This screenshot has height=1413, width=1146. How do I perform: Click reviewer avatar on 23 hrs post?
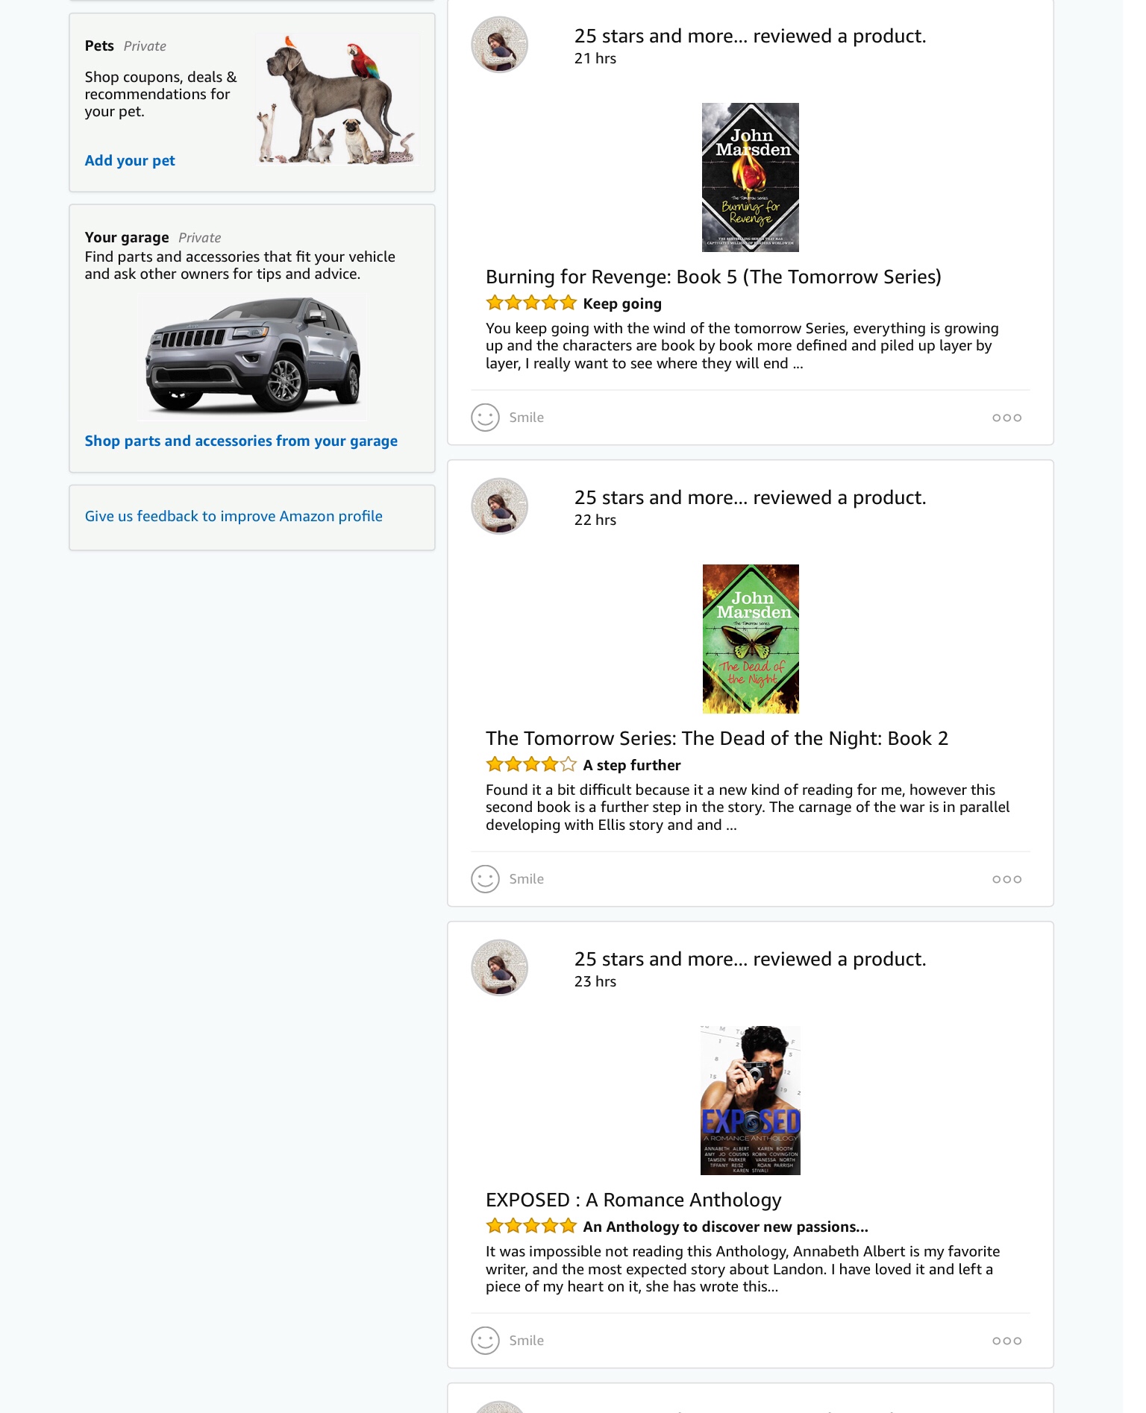(500, 968)
